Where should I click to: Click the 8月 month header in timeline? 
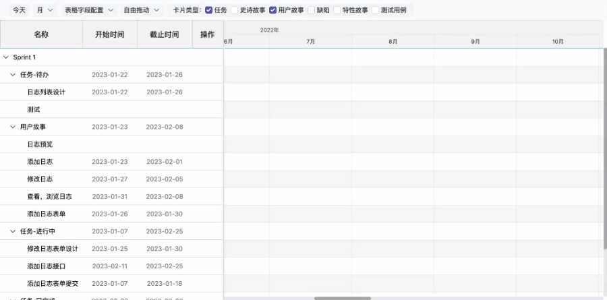393,42
